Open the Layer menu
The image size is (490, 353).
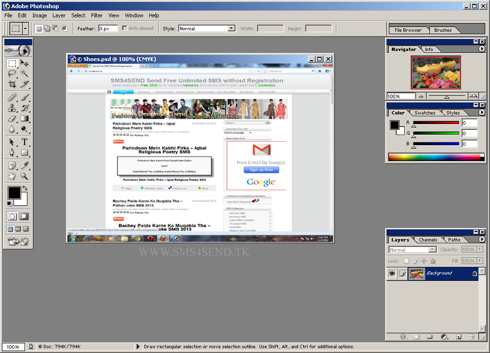[x=59, y=15]
